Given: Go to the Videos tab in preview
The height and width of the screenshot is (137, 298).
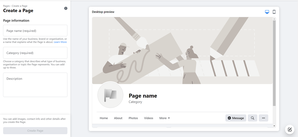Looking at the screenshot, I should tap(149, 118).
